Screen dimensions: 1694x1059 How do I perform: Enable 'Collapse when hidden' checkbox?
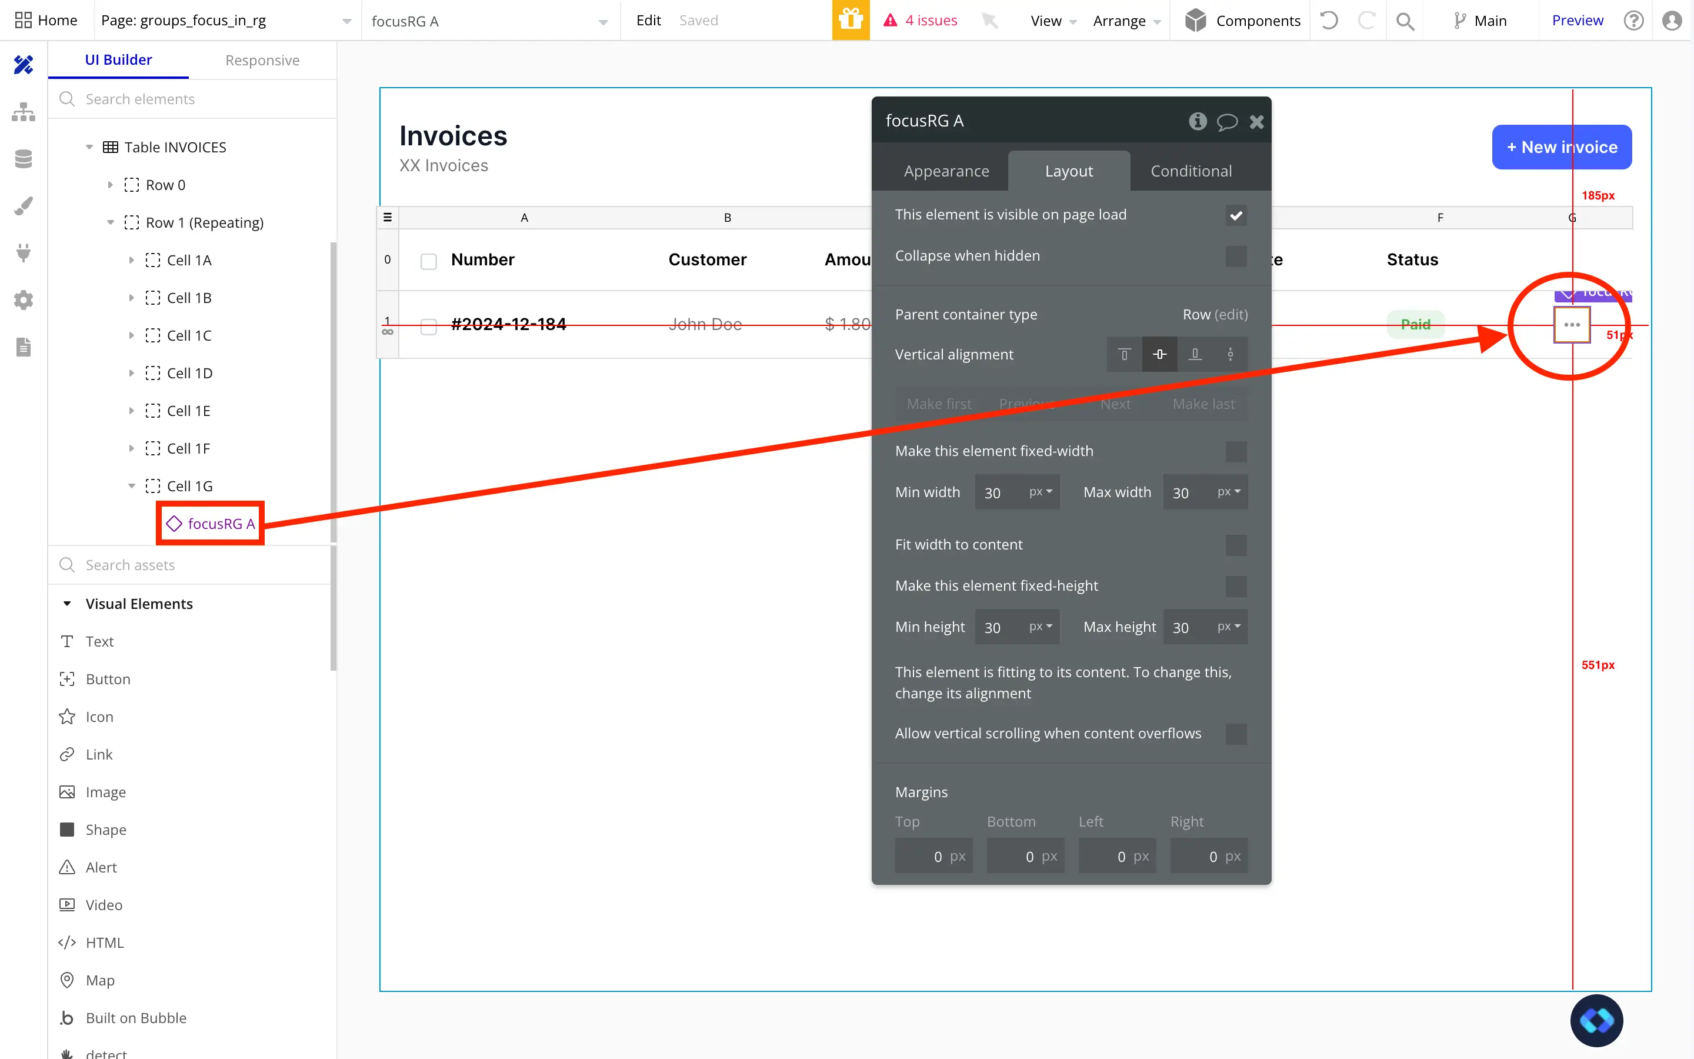pyautogui.click(x=1235, y=257)
